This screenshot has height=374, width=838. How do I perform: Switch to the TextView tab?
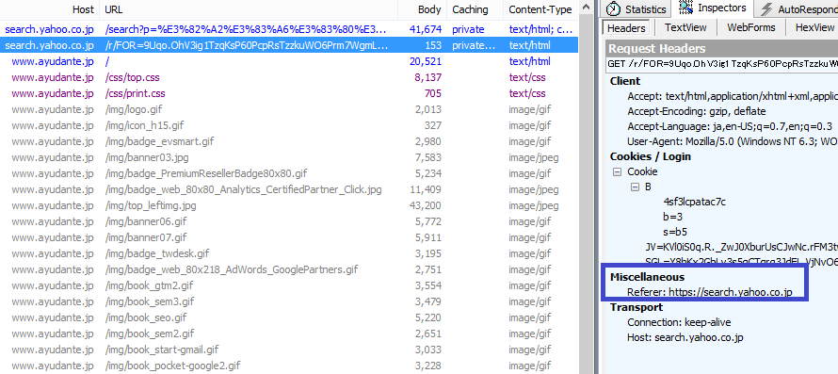[x=685, y=27]
